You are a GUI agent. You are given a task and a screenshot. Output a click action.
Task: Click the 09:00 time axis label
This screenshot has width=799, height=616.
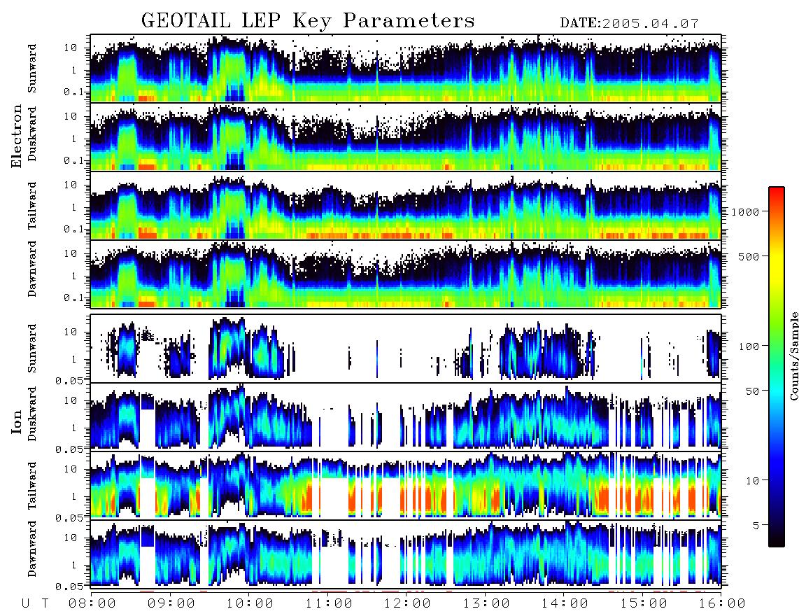click(x=171, y=604)
